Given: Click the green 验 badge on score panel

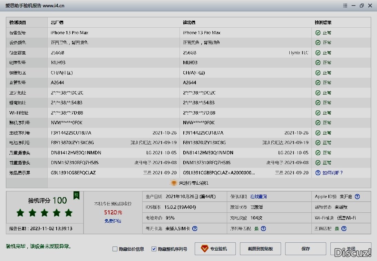Looking at the screenshot, I should pos(76,195).
